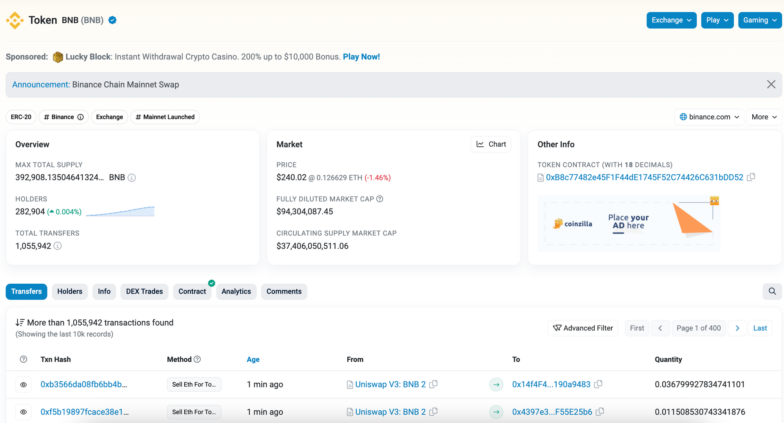The image size is (784, 423).
Task: Click the Lucky Block sponsor logo icon
Action: 58,57
